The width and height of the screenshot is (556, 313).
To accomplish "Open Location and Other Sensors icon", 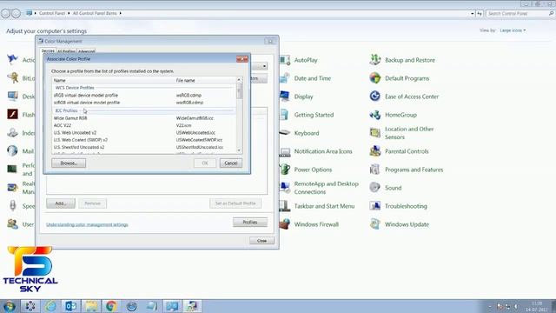I will coord(374,133).
